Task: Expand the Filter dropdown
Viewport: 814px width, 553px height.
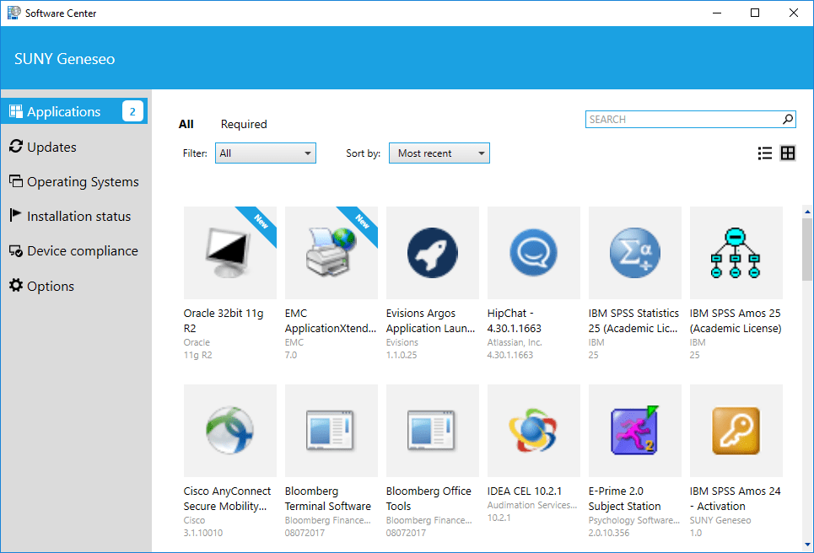Action: pyautogui.click(x=265, y=153)
